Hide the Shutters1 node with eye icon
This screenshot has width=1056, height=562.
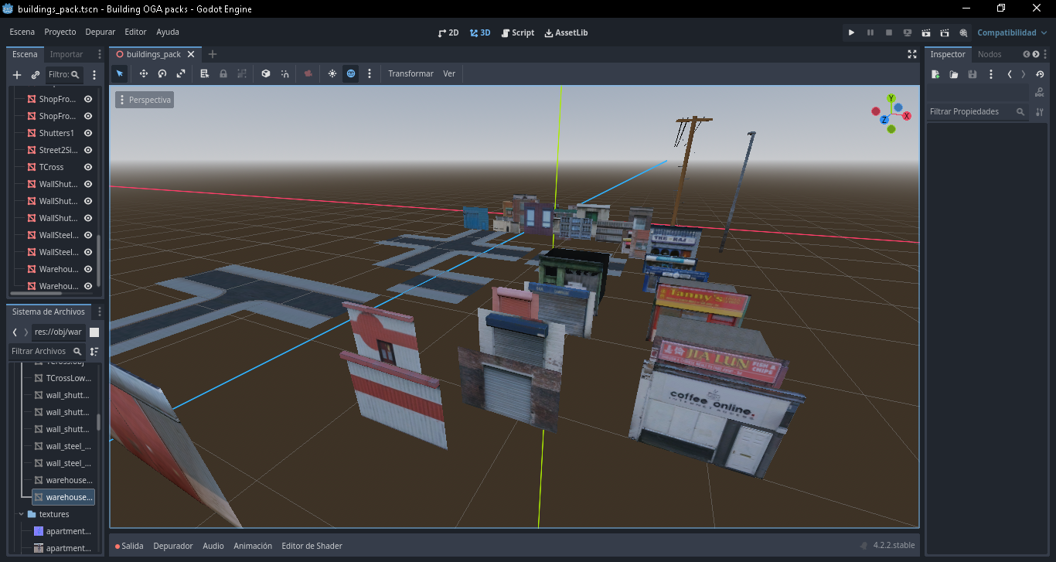coord(88,133)
